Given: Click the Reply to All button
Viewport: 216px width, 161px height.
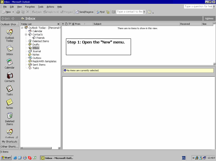Looking at the screenshot, I should (51, 12).
